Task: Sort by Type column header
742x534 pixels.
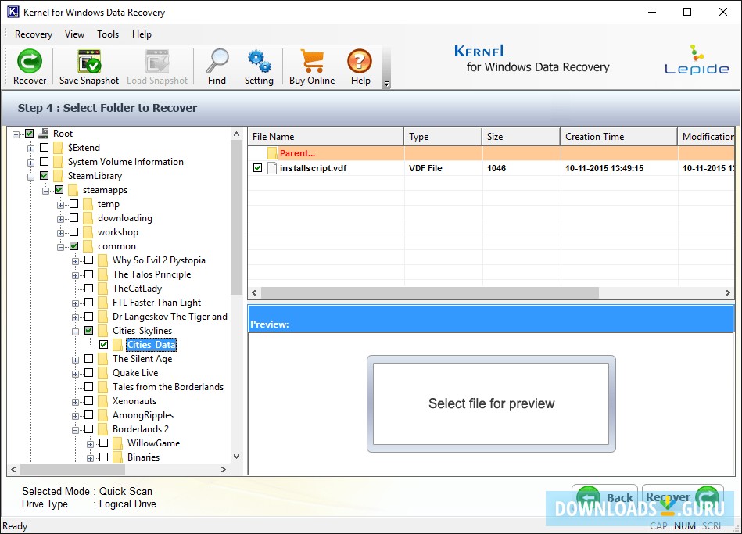Action: point(443,136)
